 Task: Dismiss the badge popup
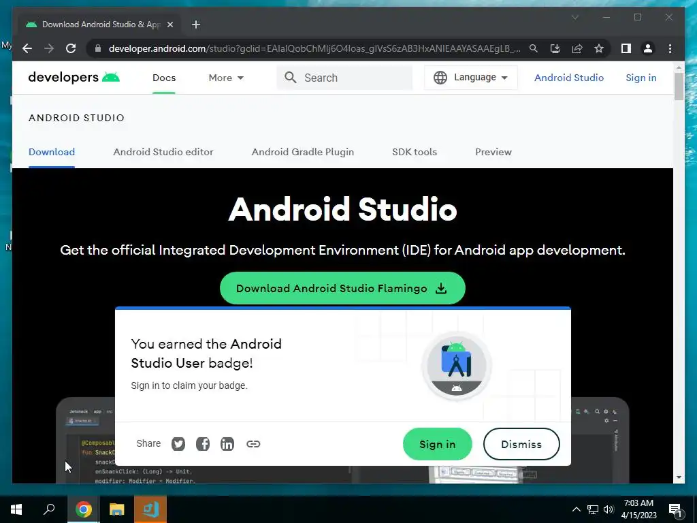pyautogui.click(x=521, y=444)
